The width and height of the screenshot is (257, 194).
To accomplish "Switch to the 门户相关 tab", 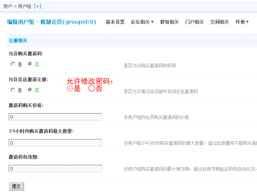I will click(x=194, y=22).
